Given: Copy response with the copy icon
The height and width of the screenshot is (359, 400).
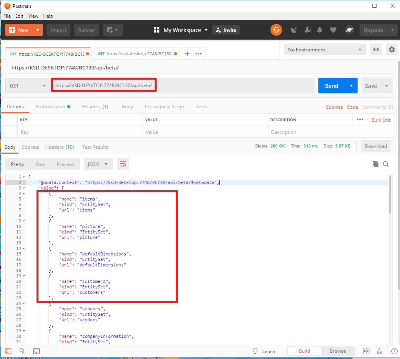Looking at the screenshot, I should [375, 164].
